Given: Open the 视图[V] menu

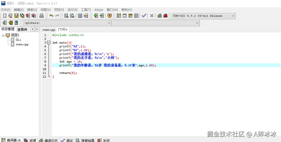Looking at the screenshot, I should (x=45, y=10).
